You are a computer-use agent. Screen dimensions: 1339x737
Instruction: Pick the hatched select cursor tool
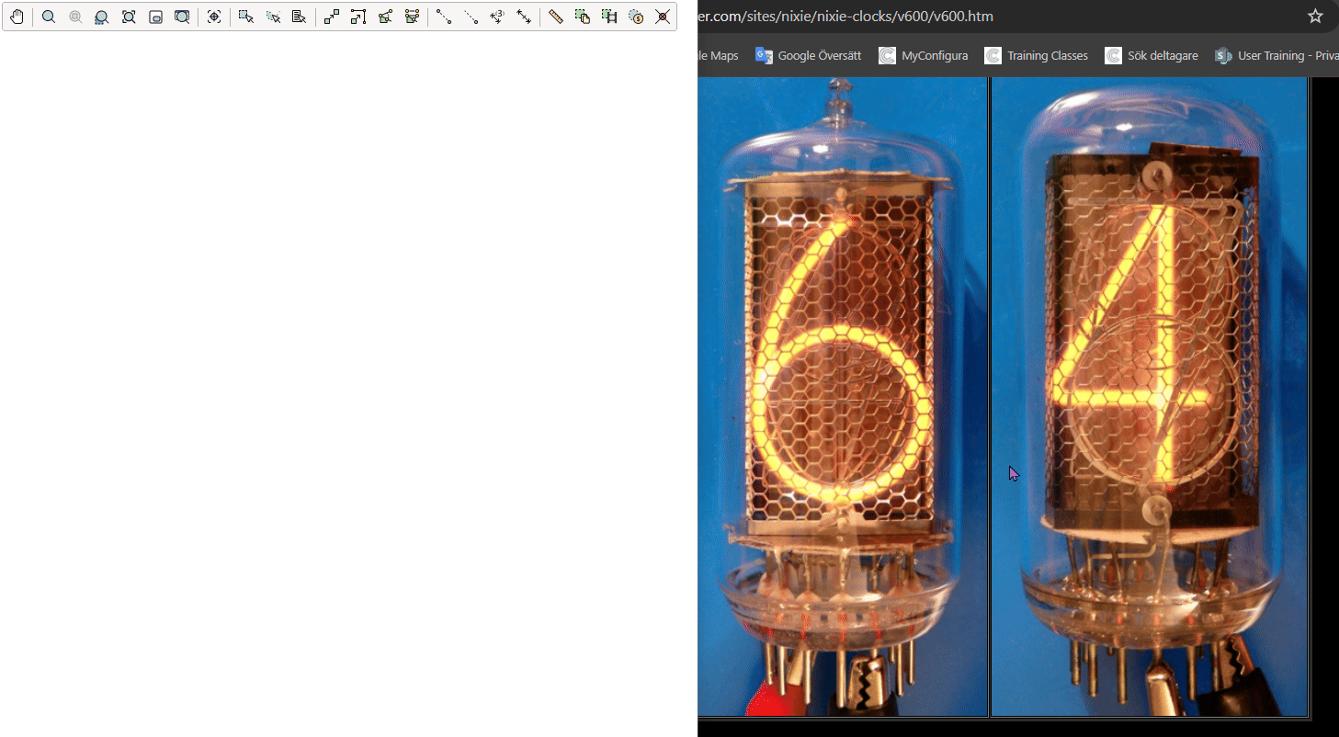click(273, 17)
